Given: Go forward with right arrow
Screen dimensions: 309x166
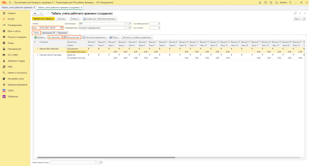Looking at the screenshot, I should [41, 13].
